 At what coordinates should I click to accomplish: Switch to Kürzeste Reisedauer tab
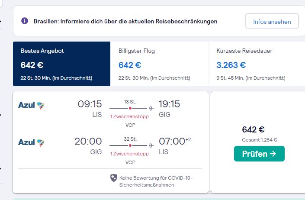tap(257, 64)
